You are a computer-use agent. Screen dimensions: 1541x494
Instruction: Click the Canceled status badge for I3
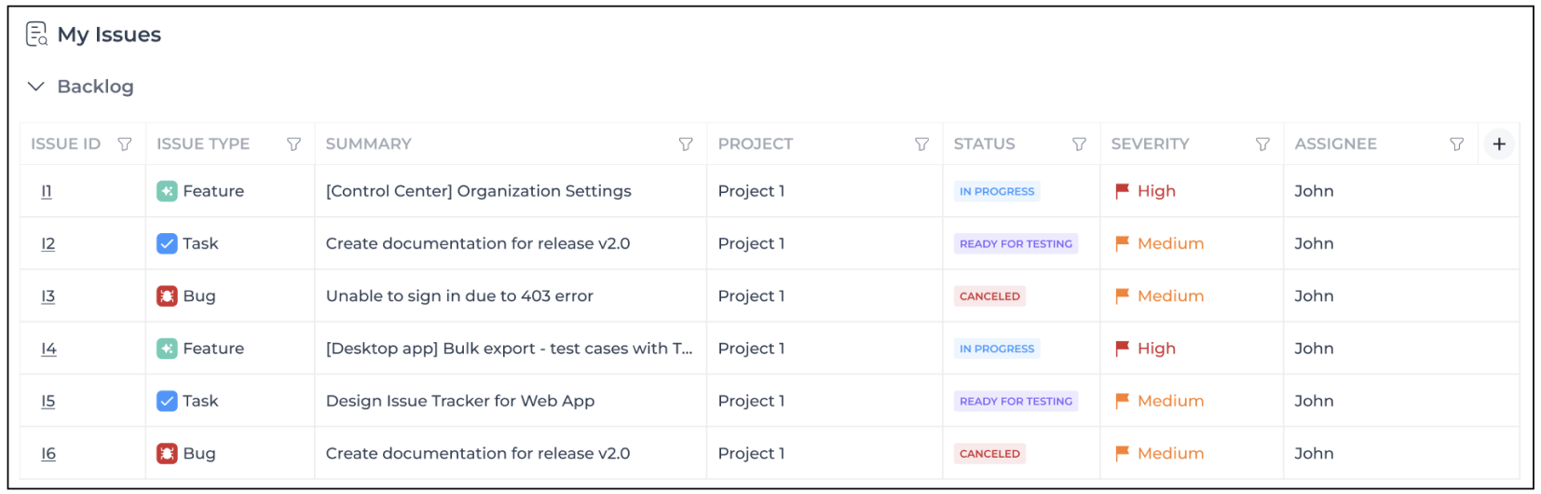pyautogui.click(x=989, y=296)
